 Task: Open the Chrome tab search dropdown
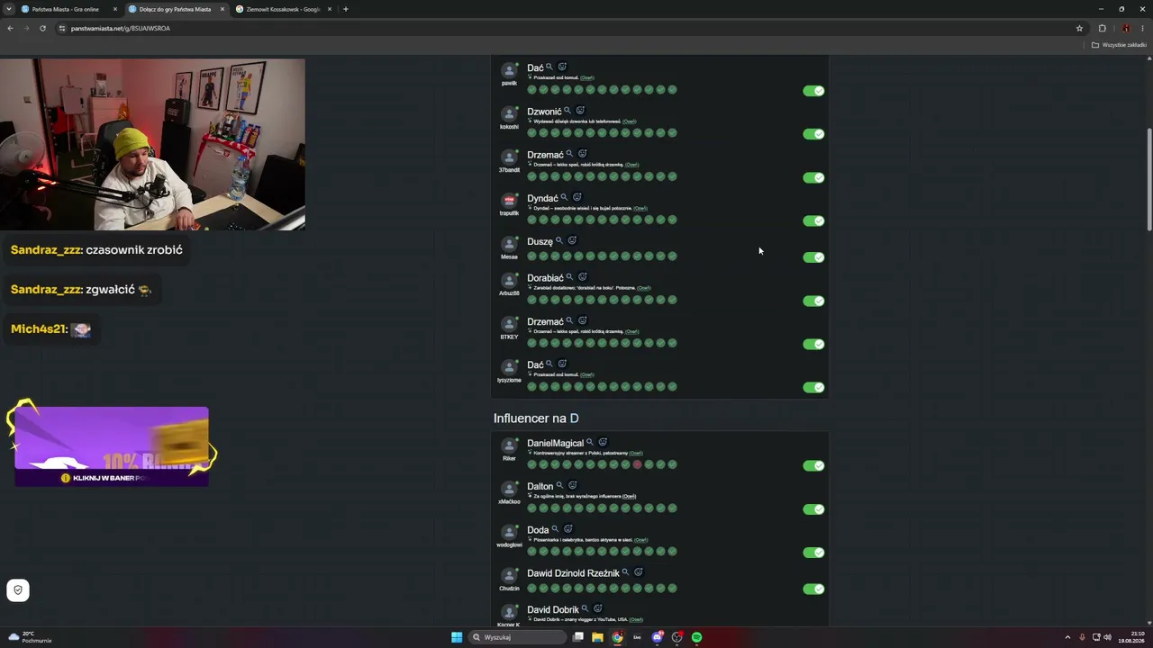tap(9, 9)
